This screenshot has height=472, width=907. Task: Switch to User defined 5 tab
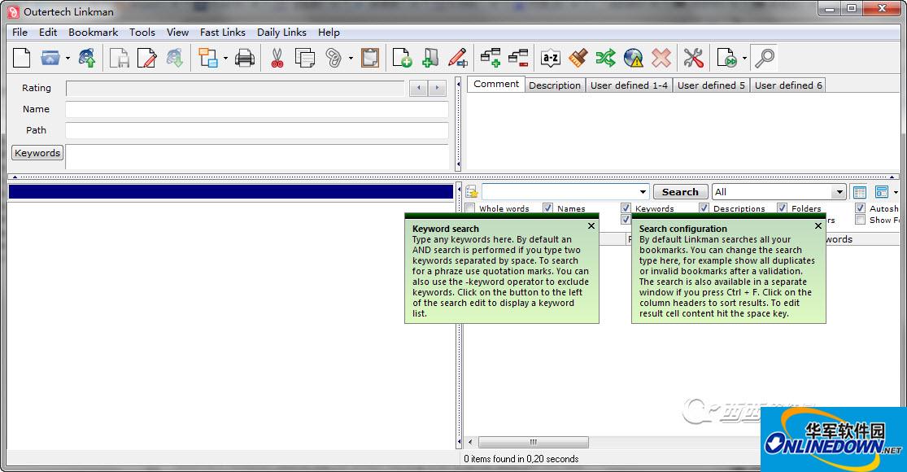(x=711, y=85)
